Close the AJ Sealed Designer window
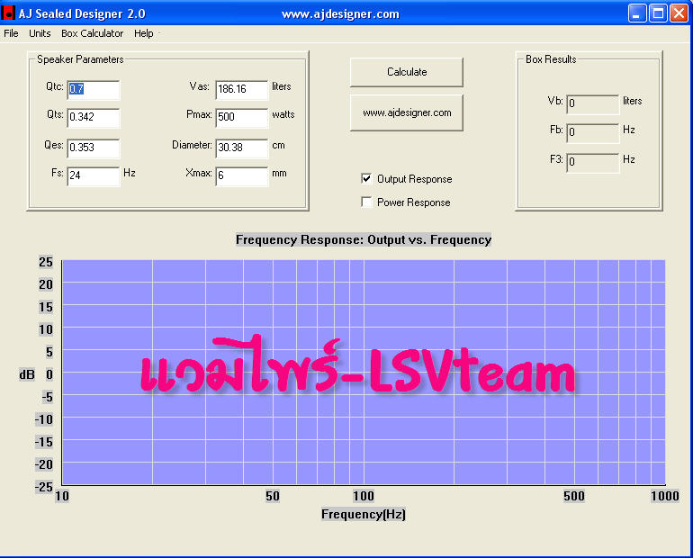 [679, 13]
